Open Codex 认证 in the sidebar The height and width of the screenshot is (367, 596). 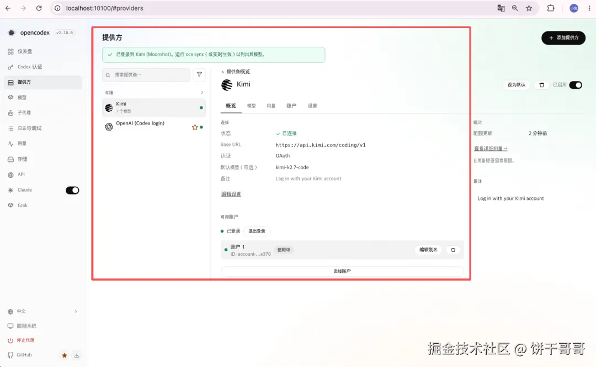pos(42,67)
